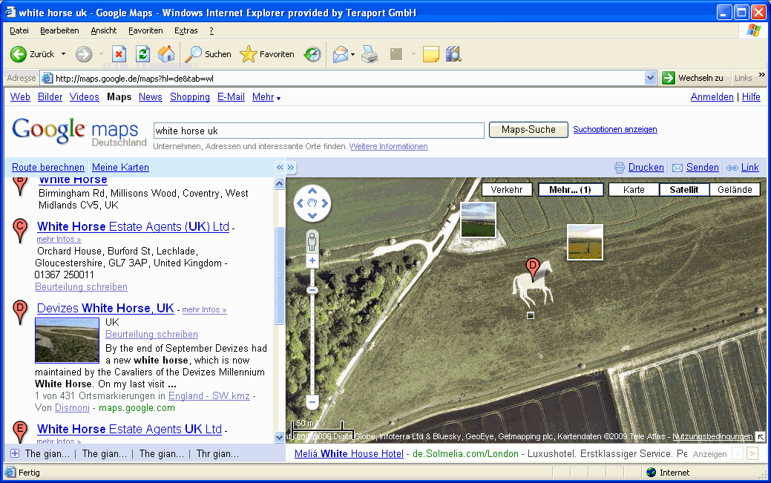Refresh the page with green arrows icon

(142, 54)
